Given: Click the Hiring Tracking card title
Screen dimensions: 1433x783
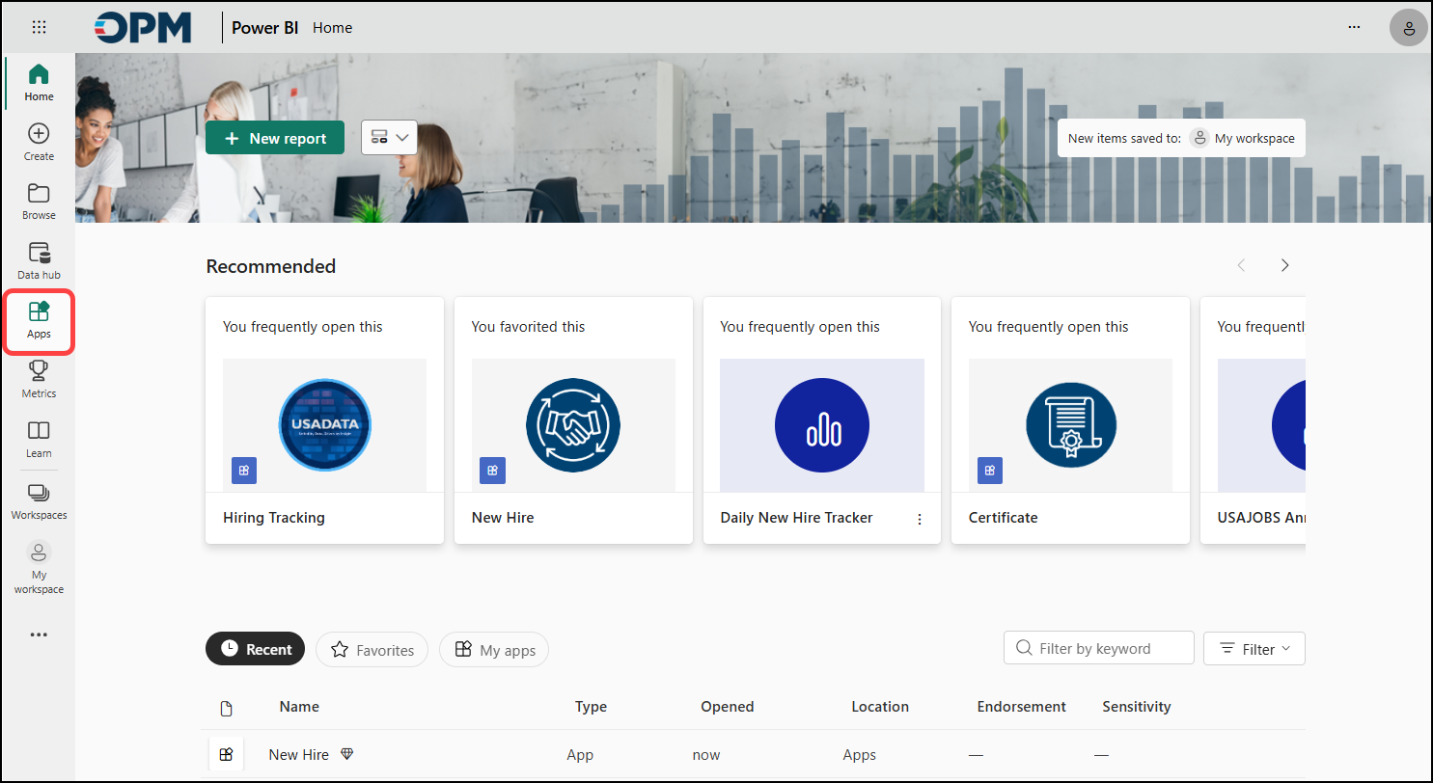Looking at the screenshot, I should tap(274, 518).
